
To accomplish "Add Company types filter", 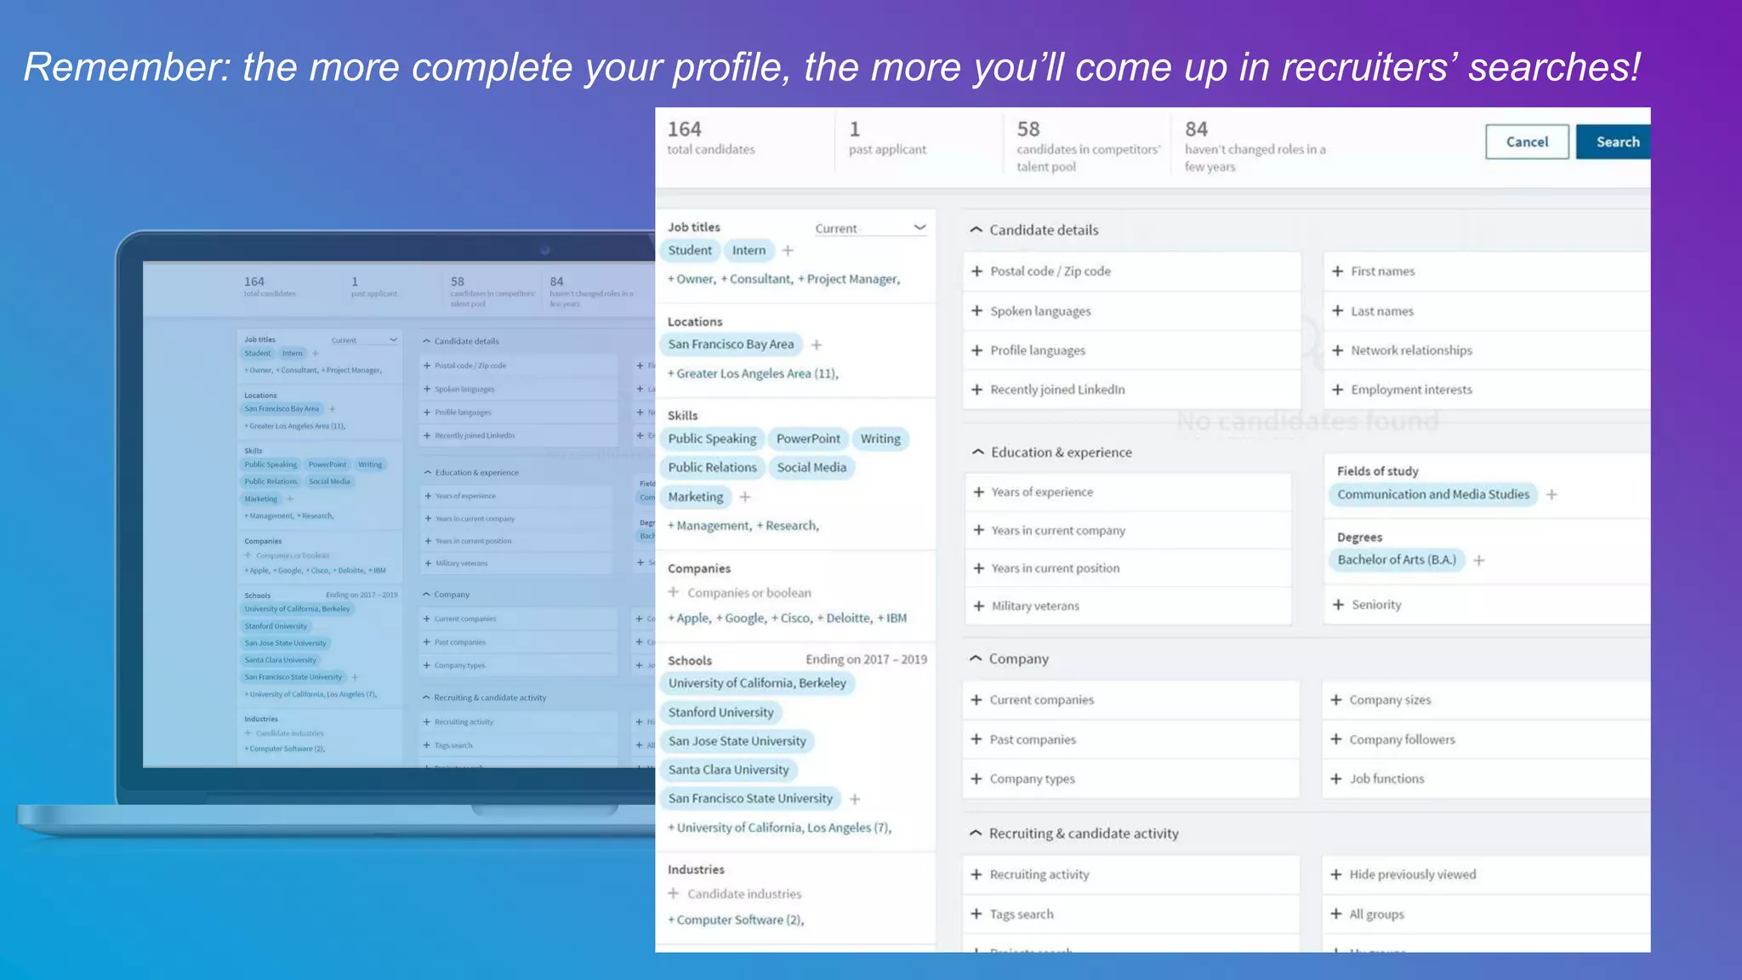I will coord(1131,779).
